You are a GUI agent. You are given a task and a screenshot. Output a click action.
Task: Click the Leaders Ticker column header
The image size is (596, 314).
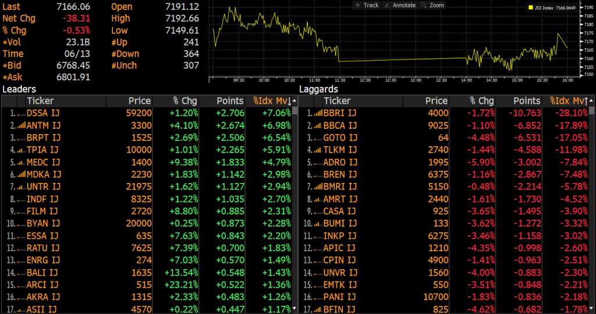coord(66,101)
